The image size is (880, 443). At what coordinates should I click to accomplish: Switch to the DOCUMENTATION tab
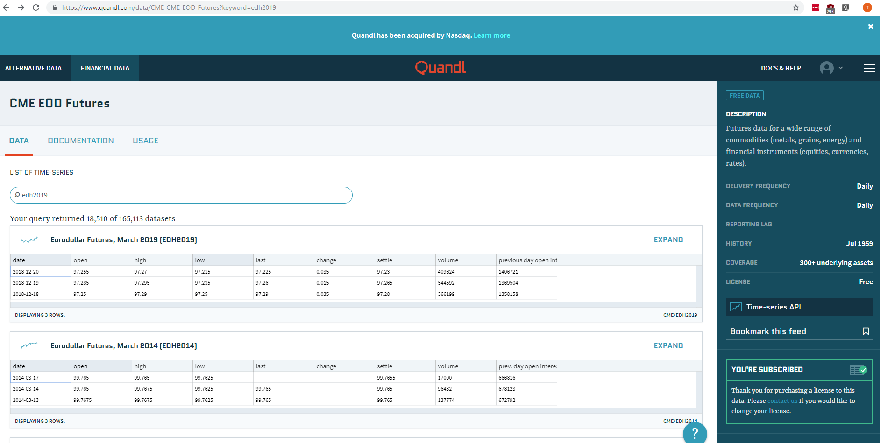[80, 141]
